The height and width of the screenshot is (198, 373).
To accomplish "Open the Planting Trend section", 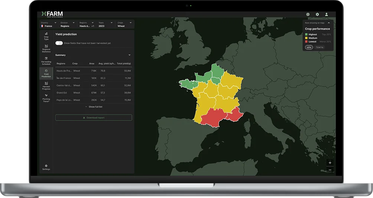I will point(46,98).
